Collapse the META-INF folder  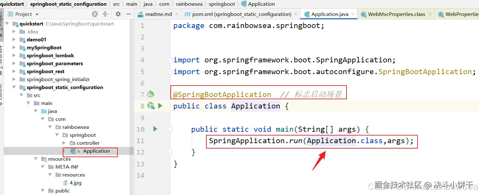click(x=43, y=167)
